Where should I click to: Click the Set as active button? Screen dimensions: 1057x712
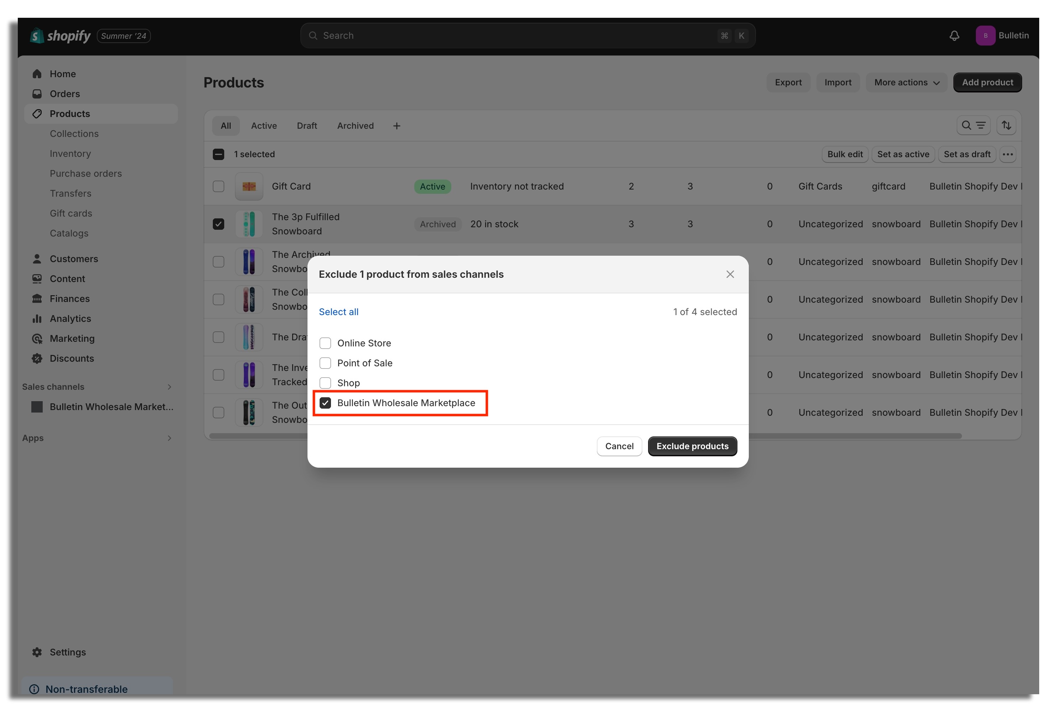903,154
